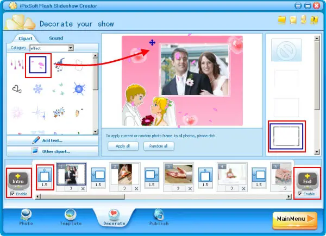The width and height of the screenshot is (326, 236).
Task: Select the blue confetti spray clipart in top row
Action: pos(59,65)
